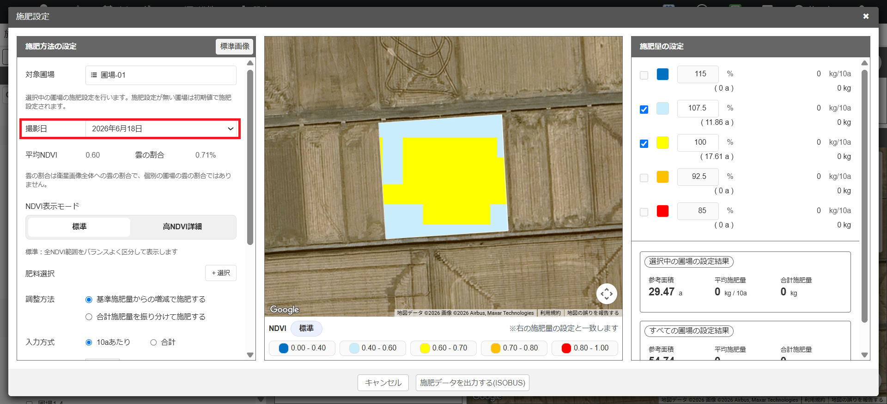The height and width of the screenshot is (404, 887).
Task: Select the 合計 input method
Action: tap(154, 343)
